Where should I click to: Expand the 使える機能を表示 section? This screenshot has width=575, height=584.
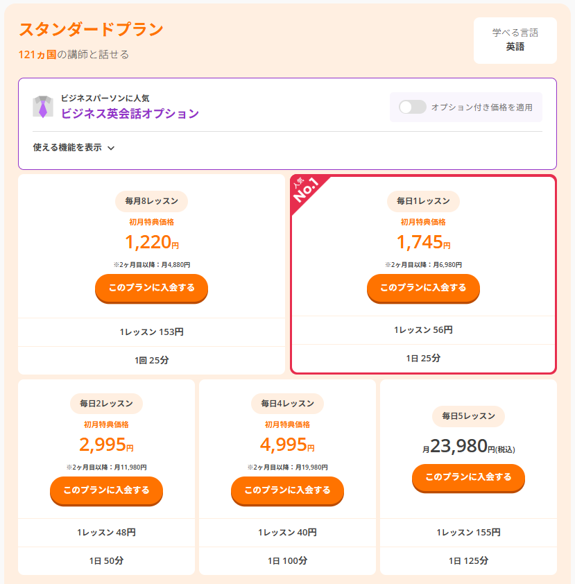[67, 147]
